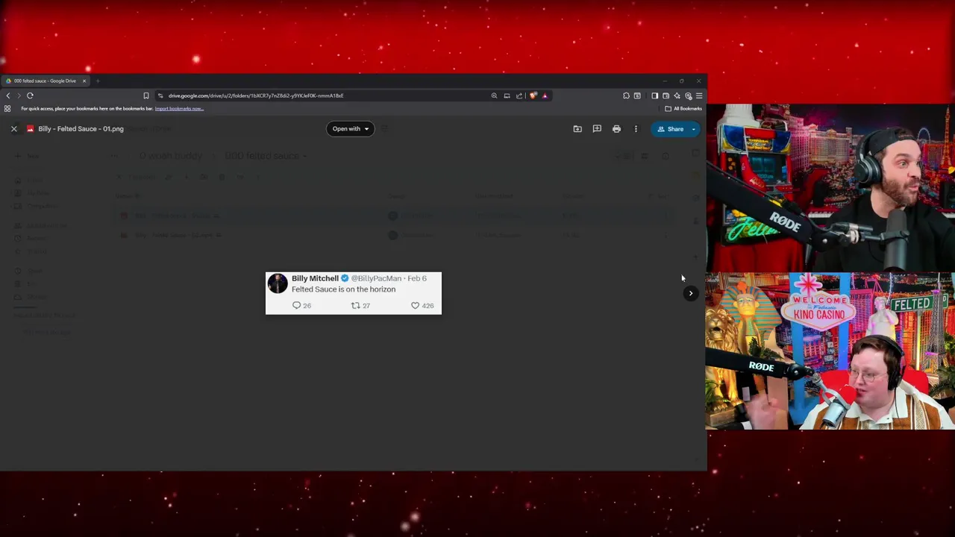Click the Brave Rewards triangle icon

pyautogui.click(x=545, y=95)
